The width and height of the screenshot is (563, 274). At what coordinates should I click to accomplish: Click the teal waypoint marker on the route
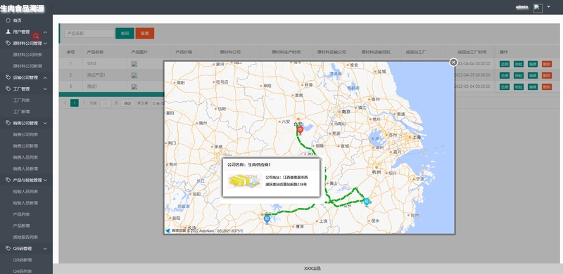[x=366, y=202]
